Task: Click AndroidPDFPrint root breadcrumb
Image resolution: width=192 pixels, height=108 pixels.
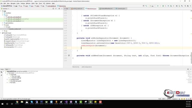Action: point(7,6)
